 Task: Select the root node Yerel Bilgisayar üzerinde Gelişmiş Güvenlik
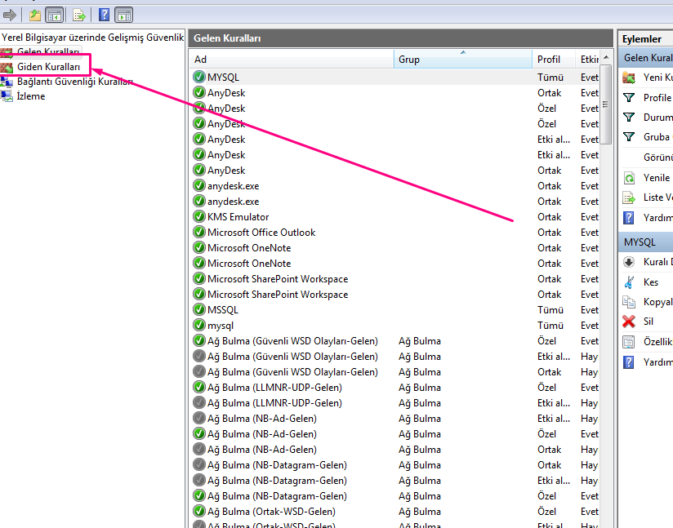coord(93,38)
